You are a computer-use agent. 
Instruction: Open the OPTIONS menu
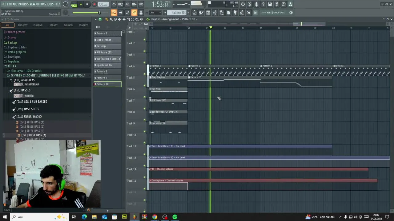pyautogui.click(x=41, y=4)
